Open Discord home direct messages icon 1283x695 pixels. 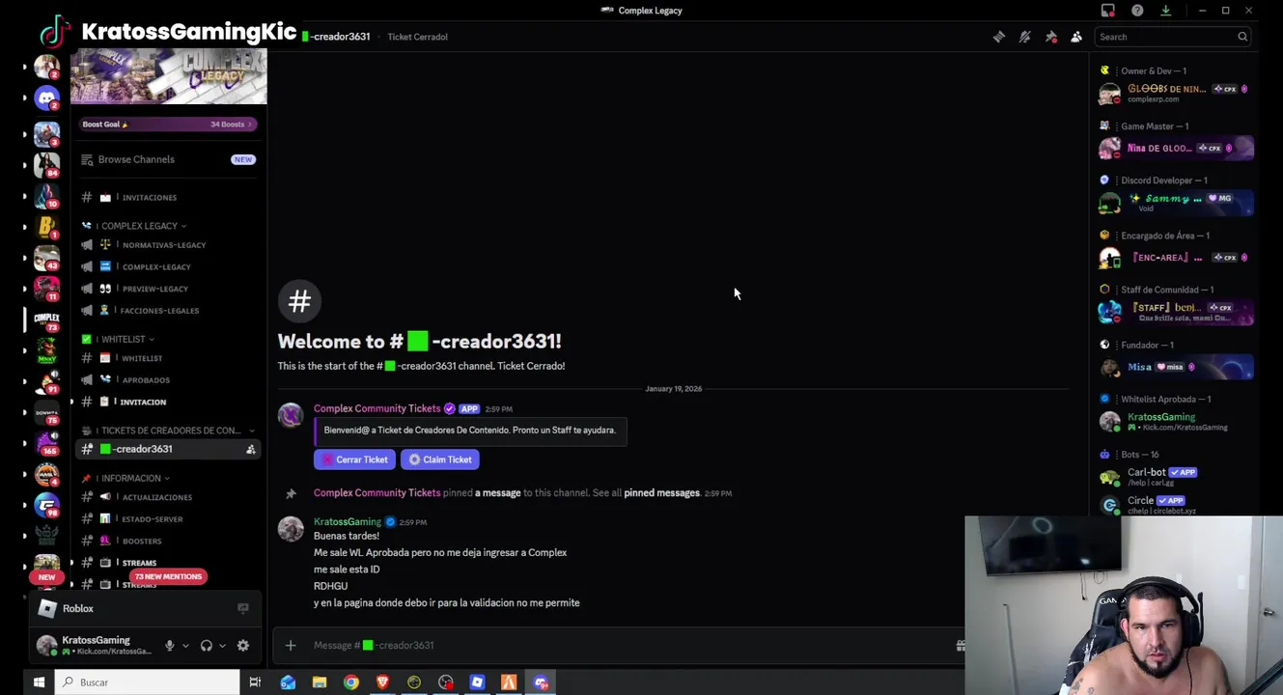point(46,98)
